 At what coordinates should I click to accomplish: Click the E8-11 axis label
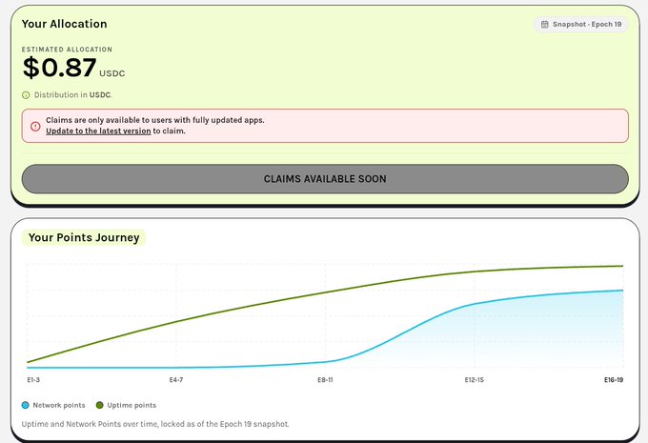pos(325,380)
